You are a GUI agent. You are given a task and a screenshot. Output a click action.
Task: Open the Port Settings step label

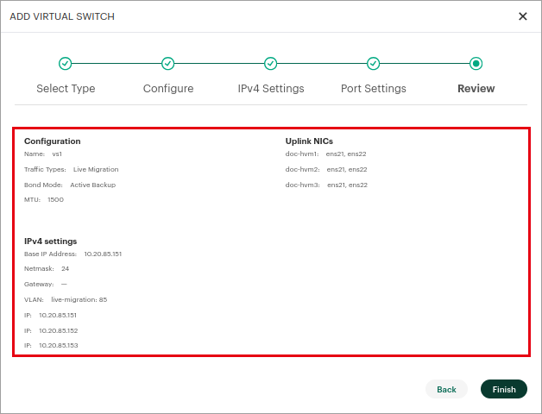coord(374,89)
